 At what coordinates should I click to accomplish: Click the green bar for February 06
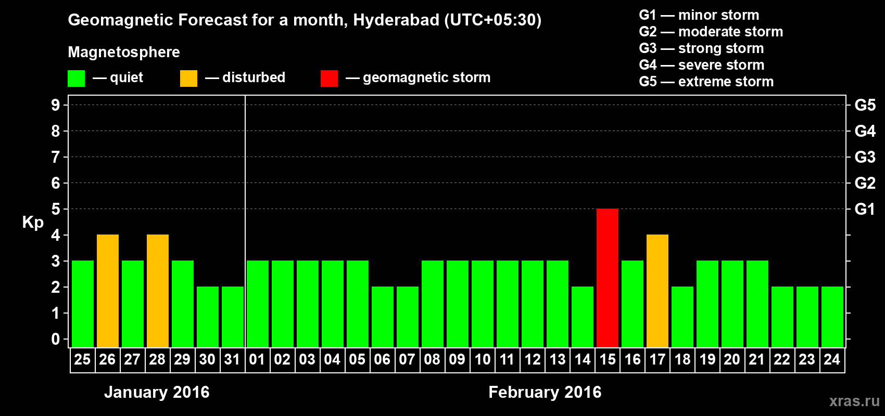pyautogui.click(x=383, y=317)
